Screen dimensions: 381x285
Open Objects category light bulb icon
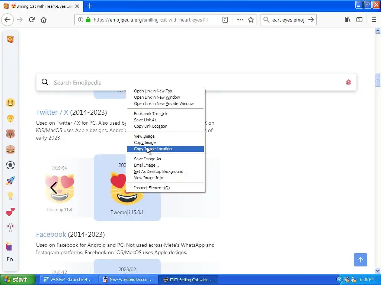(10, 196)
